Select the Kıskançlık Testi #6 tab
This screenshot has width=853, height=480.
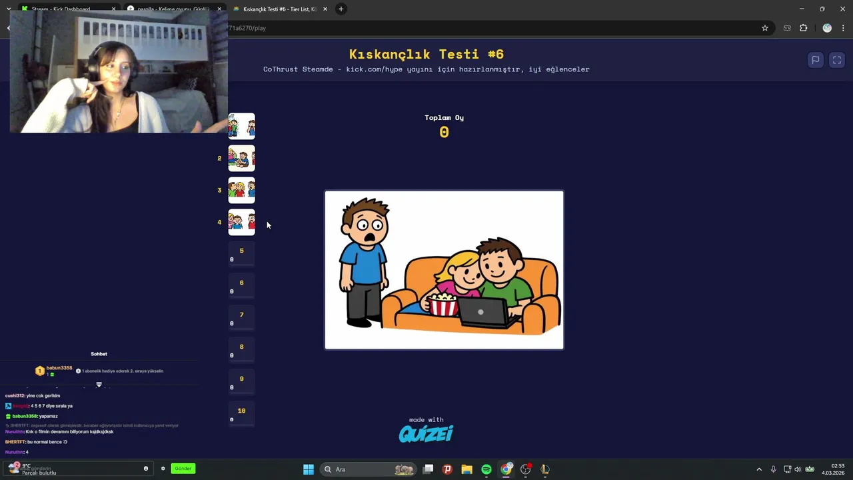tap(279, 9)
